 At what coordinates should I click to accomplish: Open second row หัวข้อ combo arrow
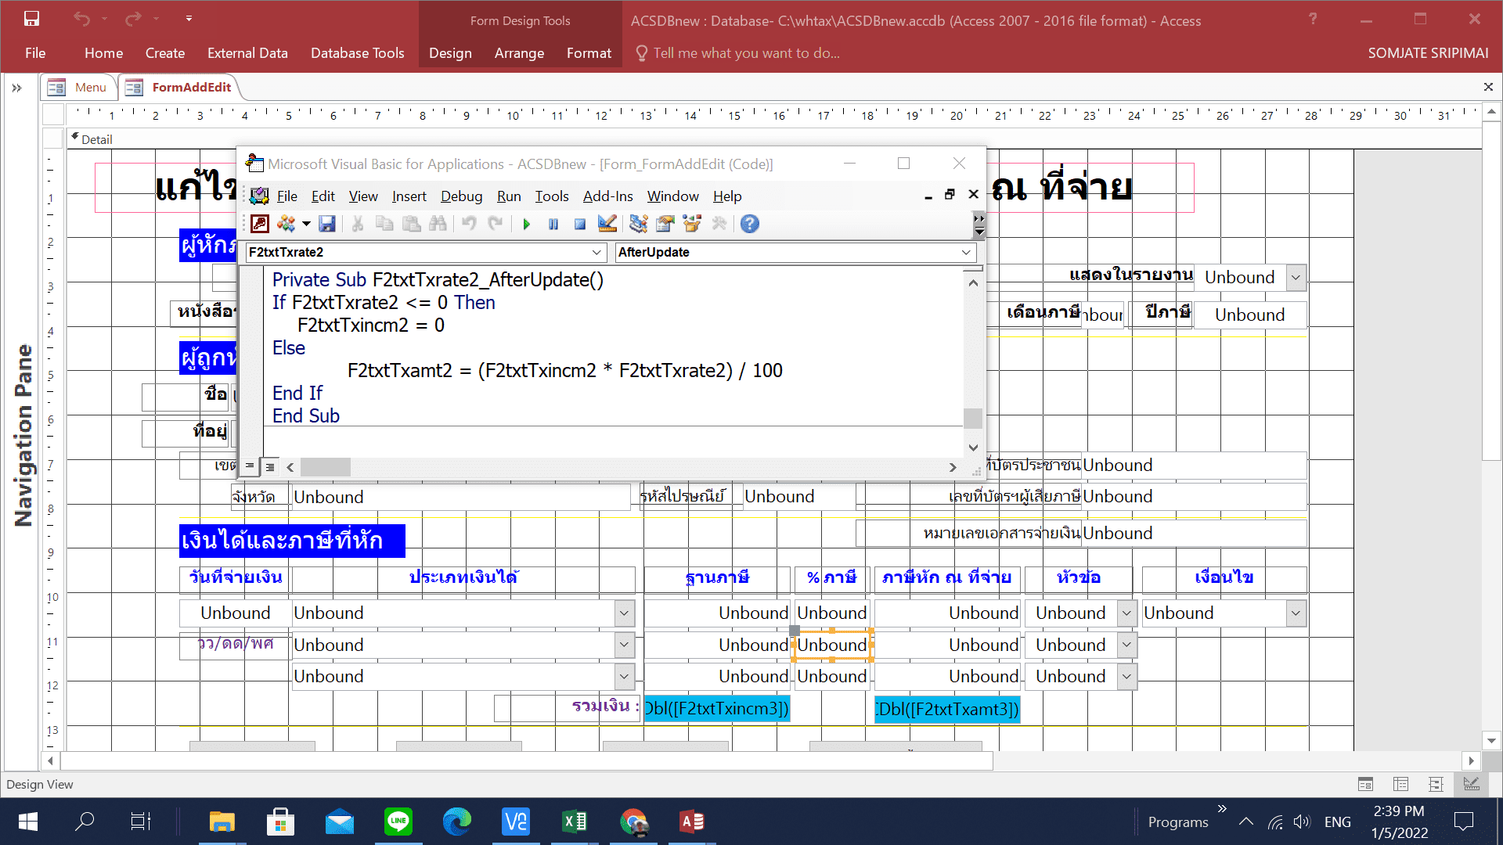pos(1126,645)
